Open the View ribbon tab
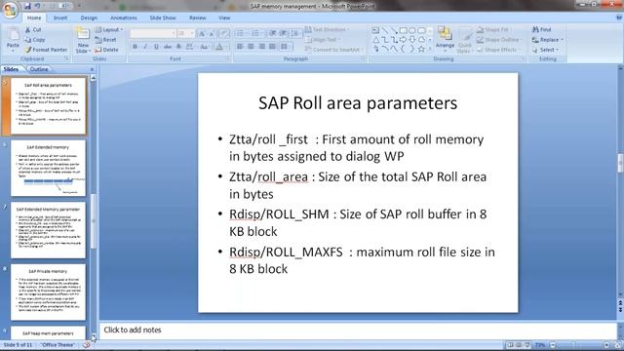The height and width of the screenshot is (351, 624). coord(224,18)
